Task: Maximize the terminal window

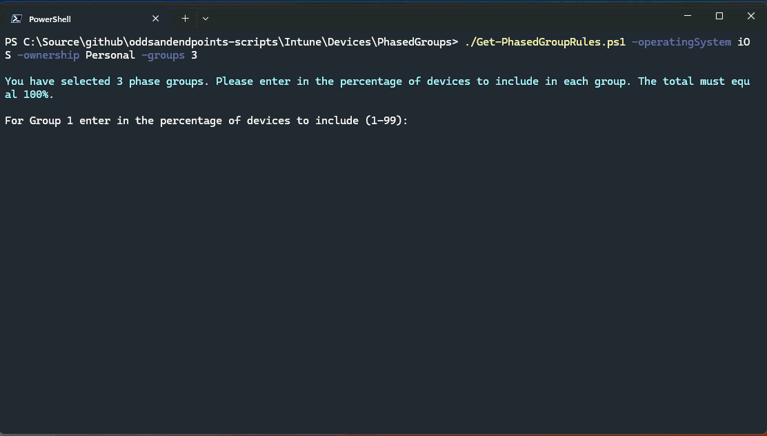Action: tap(719, 16)
